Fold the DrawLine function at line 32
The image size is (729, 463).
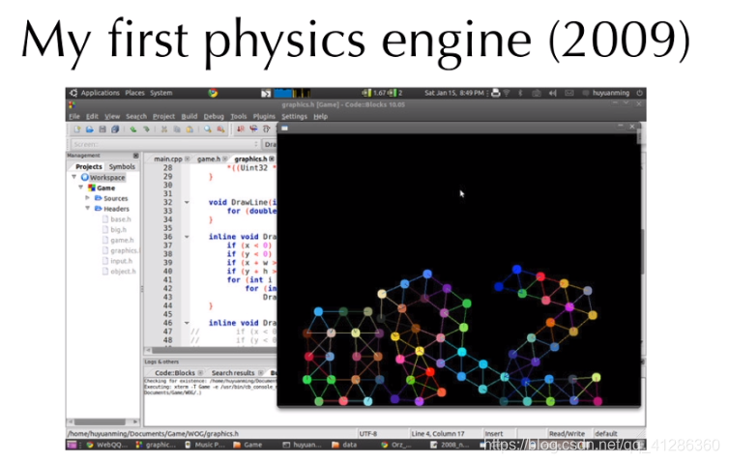click(187, 202)
